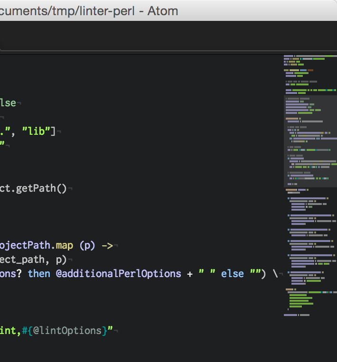Click the green "lse" text at the top
The height and width of the screenshot is (362, 337).
pyautogui.click(x=8, y=103)
